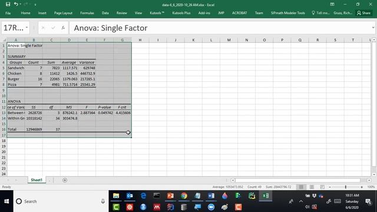377x212 pixels.
Task: Select row 20 header
Action: click(4, 152)
